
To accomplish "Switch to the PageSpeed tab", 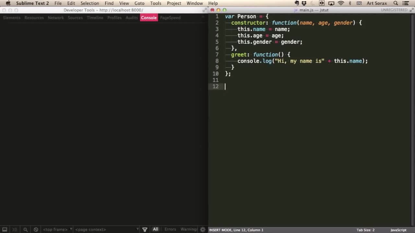I will pyautogui.click(x=170, y=17).
